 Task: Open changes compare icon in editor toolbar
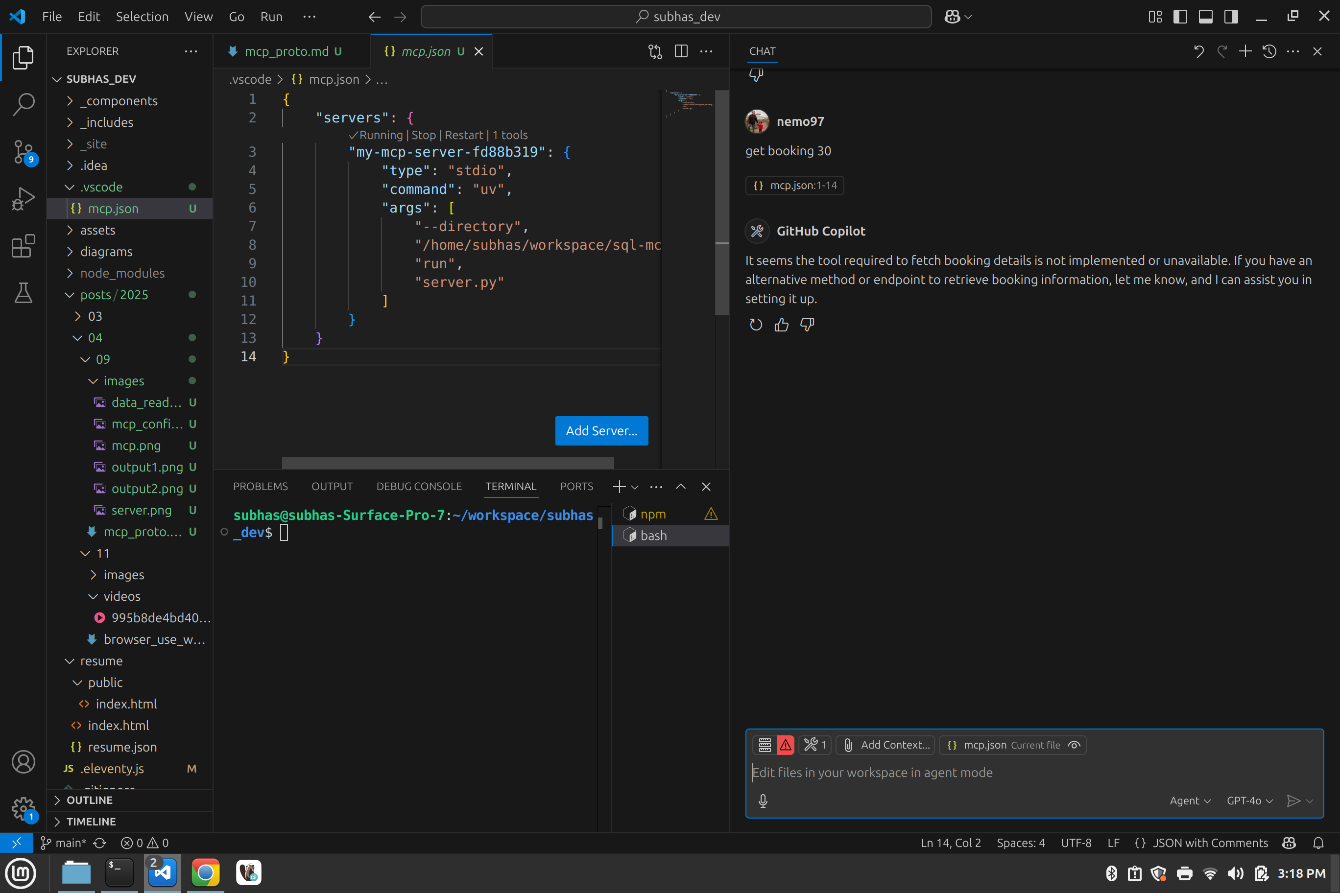coord(655,51)
